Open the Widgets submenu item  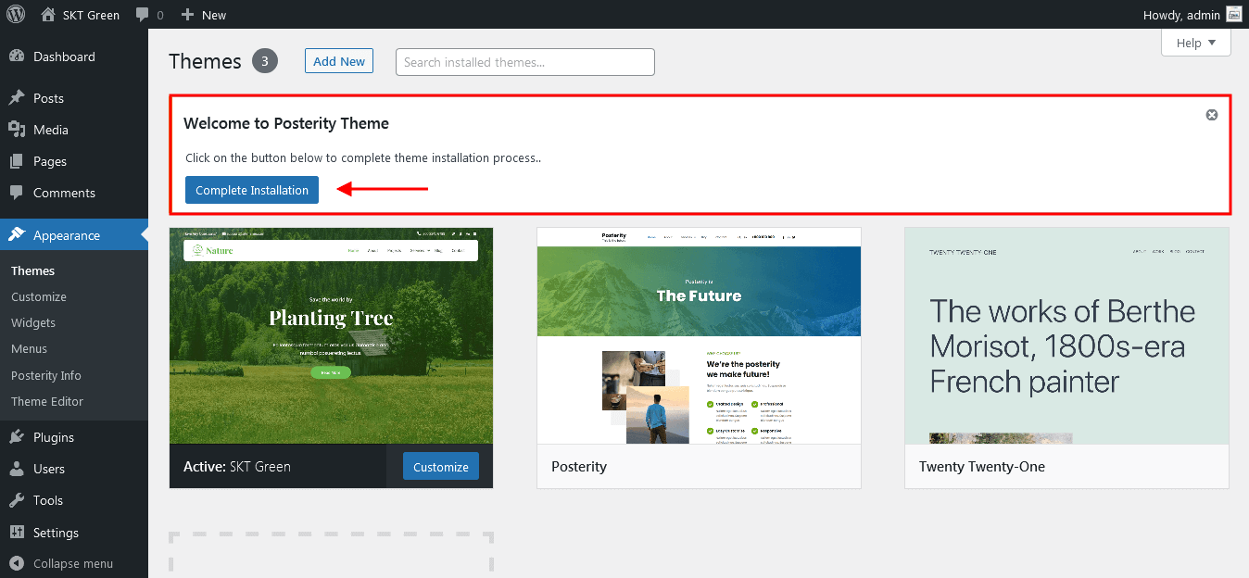point(33,322)
